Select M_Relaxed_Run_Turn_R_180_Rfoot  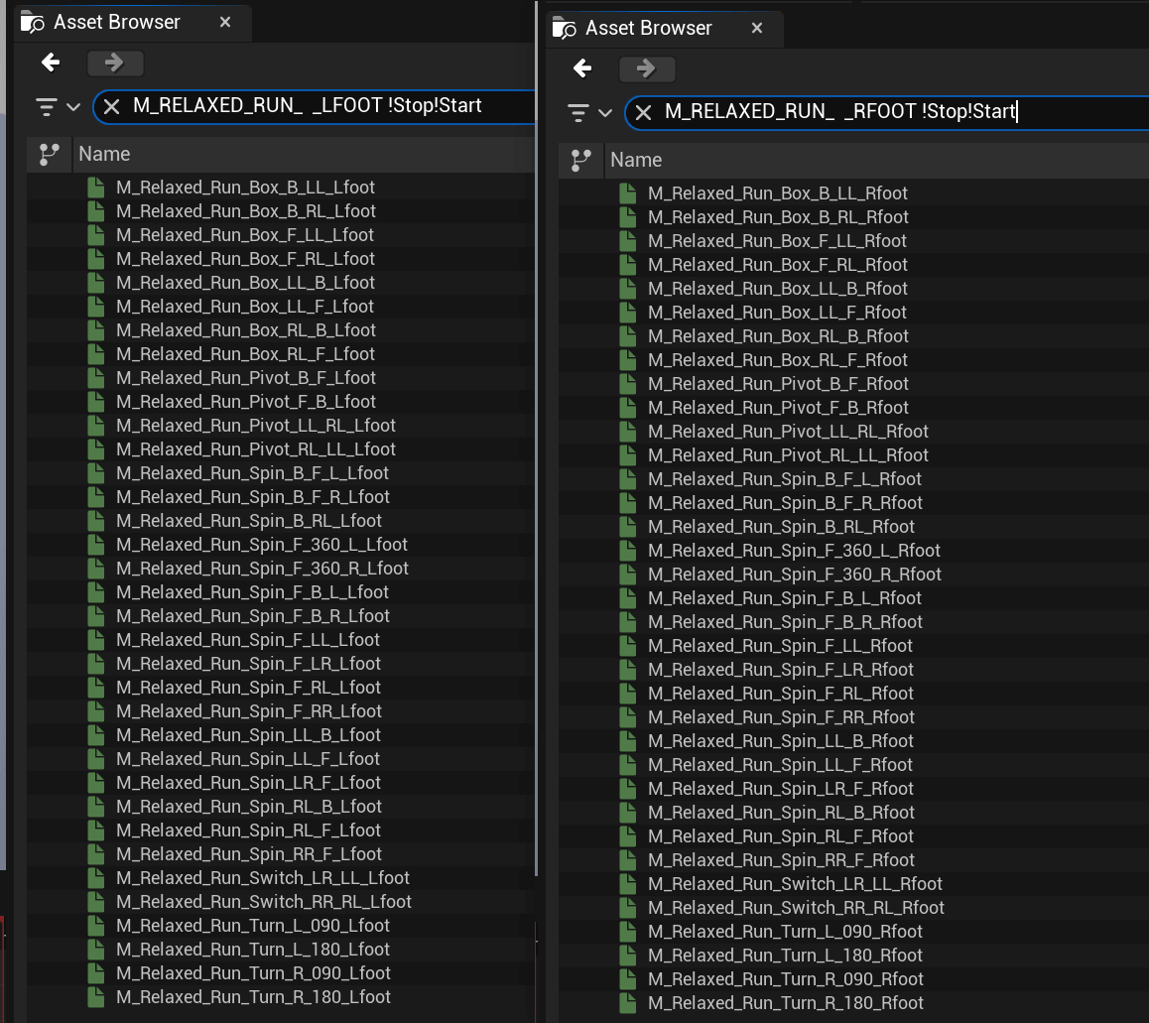(x=786, y=1003)
